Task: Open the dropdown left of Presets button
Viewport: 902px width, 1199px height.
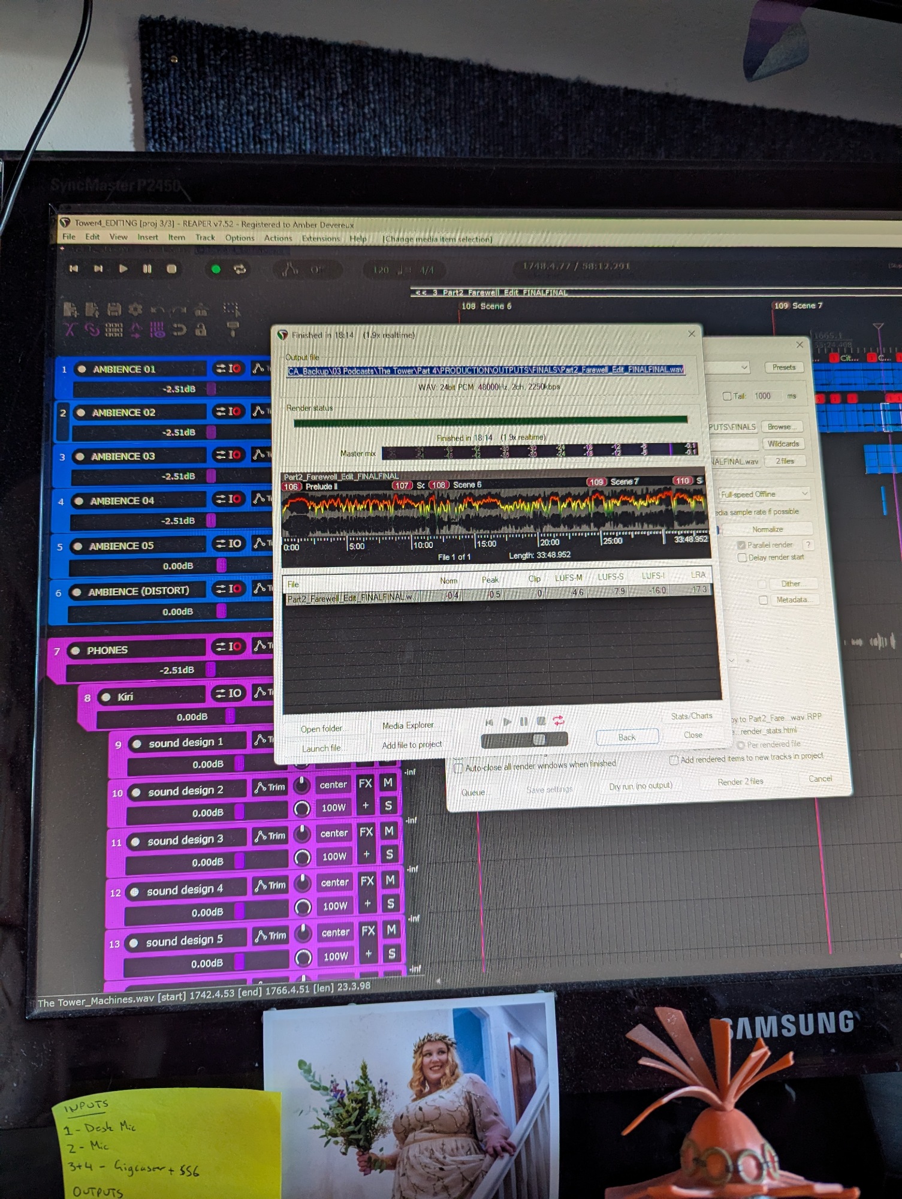Action: coord(728,367)
